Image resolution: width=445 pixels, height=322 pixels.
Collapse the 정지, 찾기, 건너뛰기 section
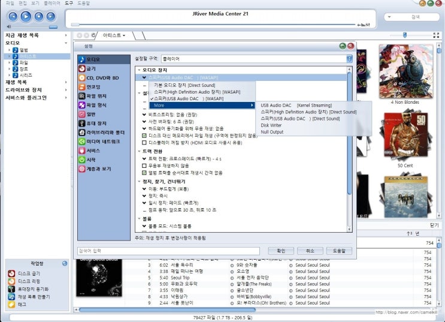pos(139,181)
